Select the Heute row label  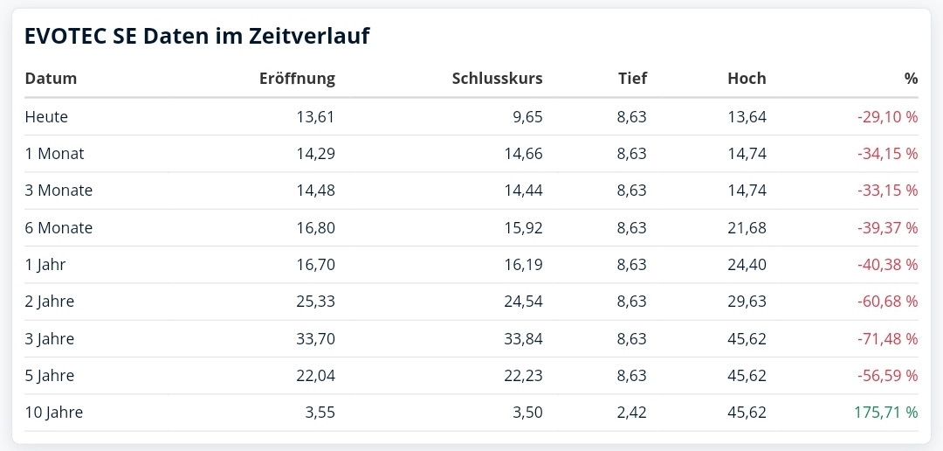click(x=46, y=116)
